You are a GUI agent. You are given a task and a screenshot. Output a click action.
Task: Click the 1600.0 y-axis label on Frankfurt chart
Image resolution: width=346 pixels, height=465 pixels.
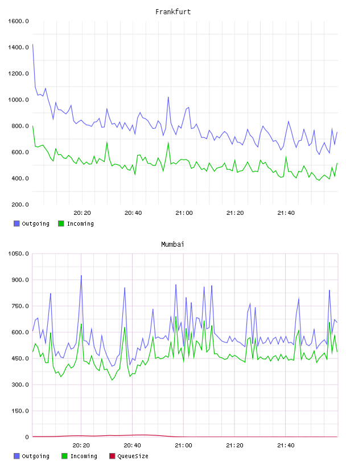18,21
